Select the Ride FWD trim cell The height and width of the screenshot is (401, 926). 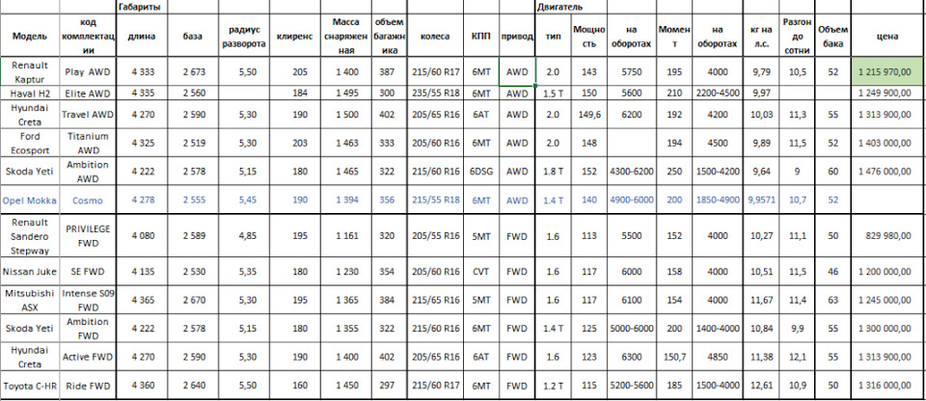coord(88,385)
